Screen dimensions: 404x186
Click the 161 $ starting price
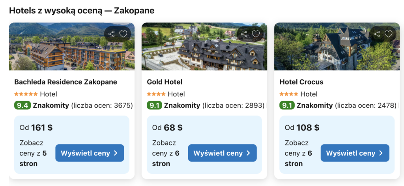(x=41, y=128)
